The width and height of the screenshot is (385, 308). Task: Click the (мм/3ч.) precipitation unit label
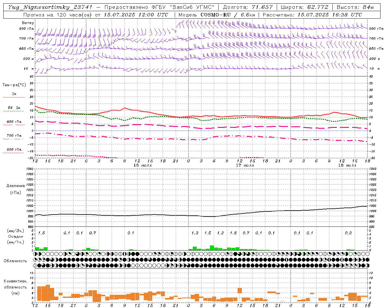[x=15, y=231]
